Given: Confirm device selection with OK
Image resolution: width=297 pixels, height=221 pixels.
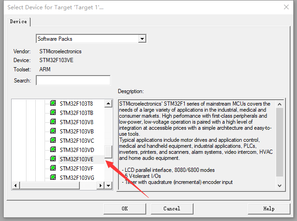Looking at the screenshot, I should (125, 208).
